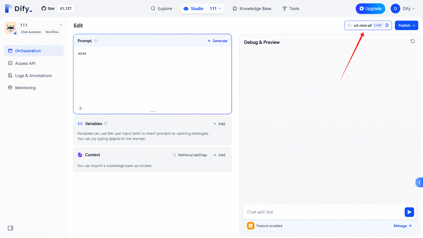
Task: Click the Knowledge Base book icon
Action: [235, 9]
